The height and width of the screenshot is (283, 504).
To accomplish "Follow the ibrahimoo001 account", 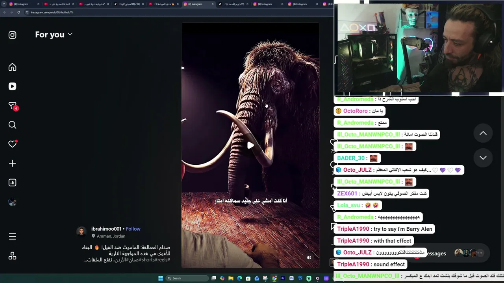I will point(133,229).
